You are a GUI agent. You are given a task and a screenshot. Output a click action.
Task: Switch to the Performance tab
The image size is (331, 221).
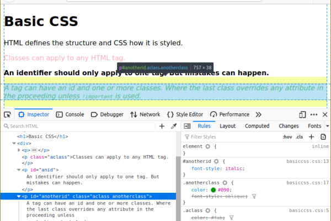[x=229, y=114]
